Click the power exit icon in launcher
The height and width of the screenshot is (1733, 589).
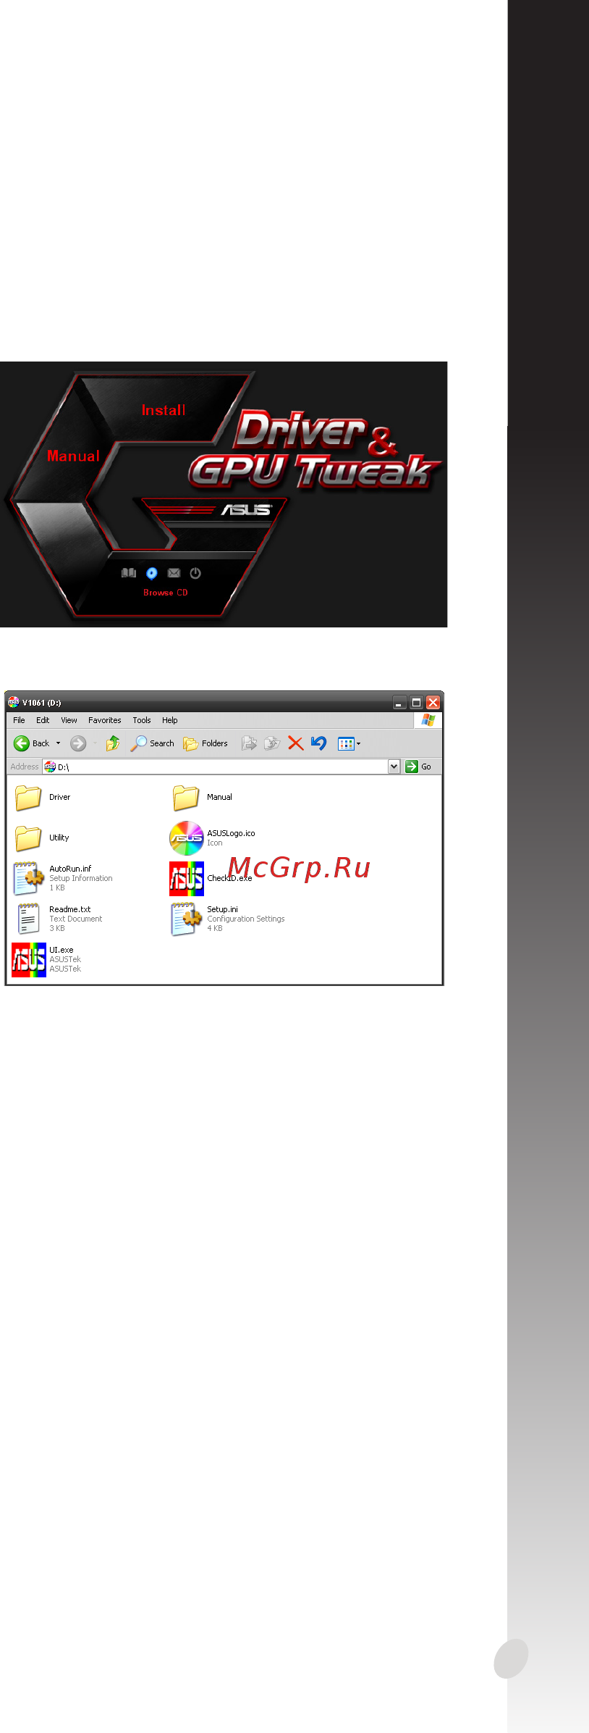tap(195, 573)
